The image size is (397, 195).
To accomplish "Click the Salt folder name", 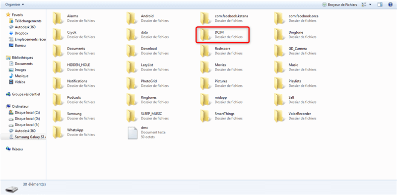I will (291, 97).
